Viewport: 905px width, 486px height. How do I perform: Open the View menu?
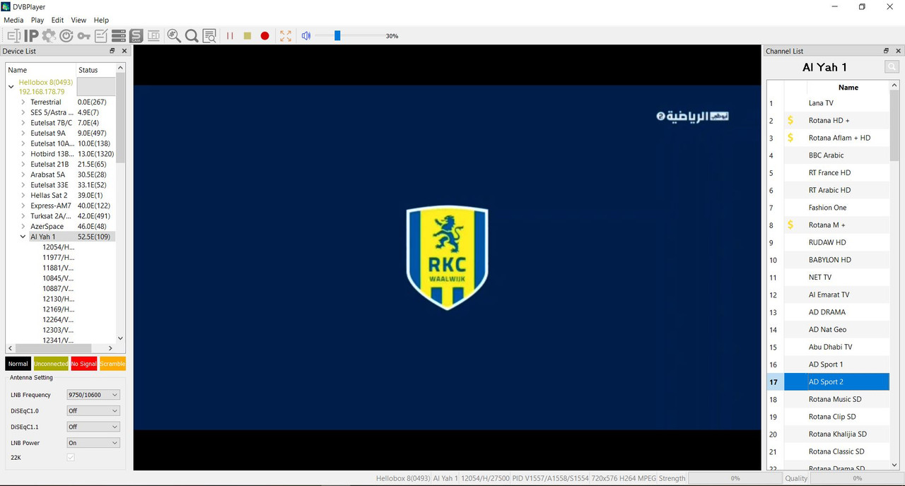(78, 20)
